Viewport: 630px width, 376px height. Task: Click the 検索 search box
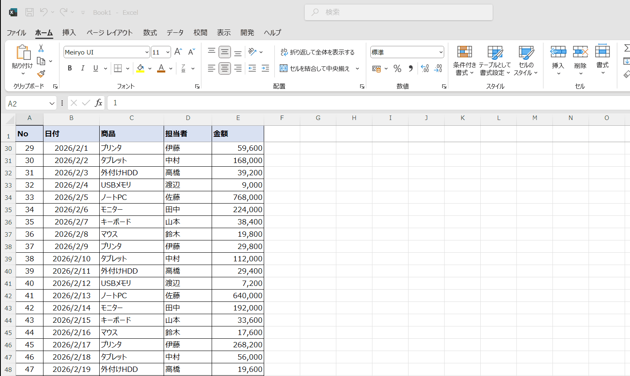pos(399,12)
